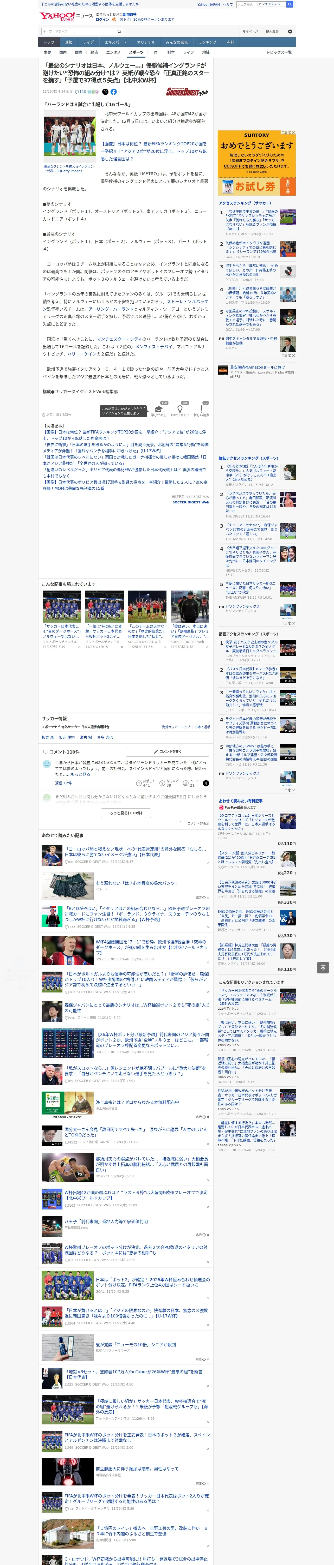Click the blue web search magnifier button

290,4
